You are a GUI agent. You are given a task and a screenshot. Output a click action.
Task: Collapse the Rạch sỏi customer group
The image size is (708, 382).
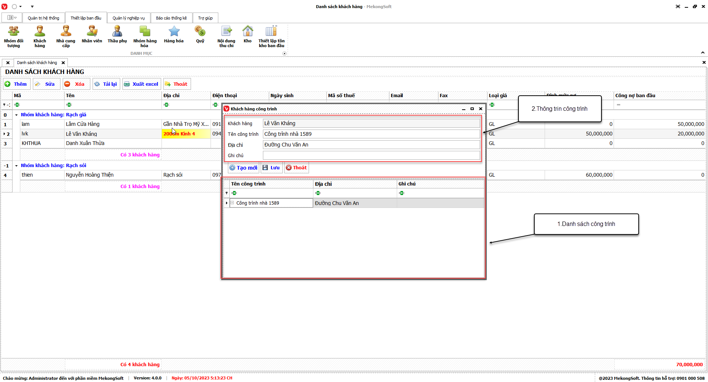tap(16, 166)
